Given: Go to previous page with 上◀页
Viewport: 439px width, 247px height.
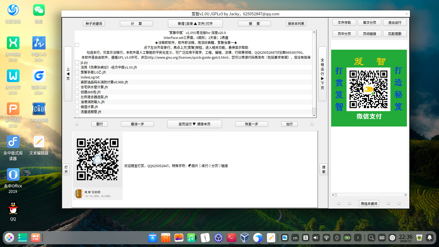Looking at the screenshot, I should [x=68, y=74].
